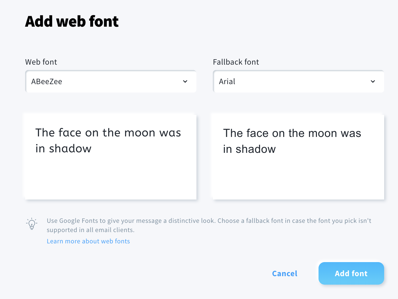Click the ABeeZee sample sentence text
This screenshot has height=299, width=398.
(108, 140)
